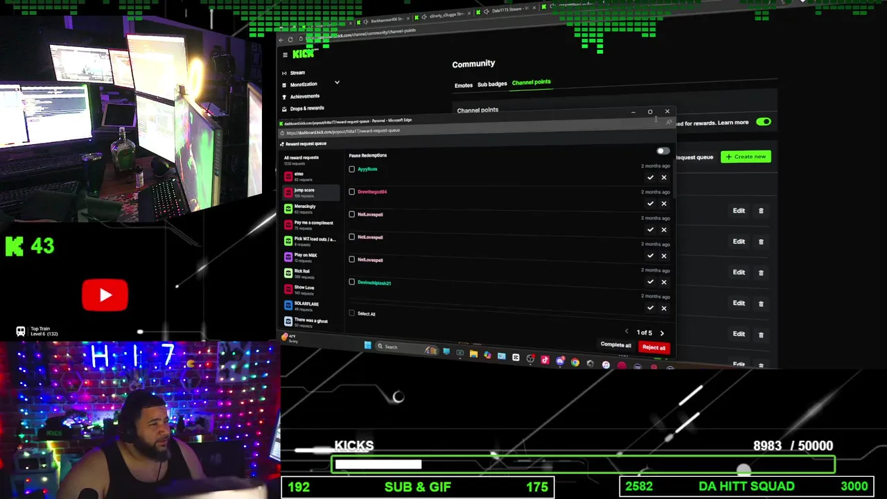The image size is (887, 499).
Task: Select the jump scare reward icon
Action: click(288, 192)
